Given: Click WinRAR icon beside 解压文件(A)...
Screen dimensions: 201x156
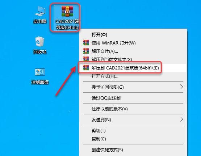Looking at the screenshot, I should coord(86,51).
